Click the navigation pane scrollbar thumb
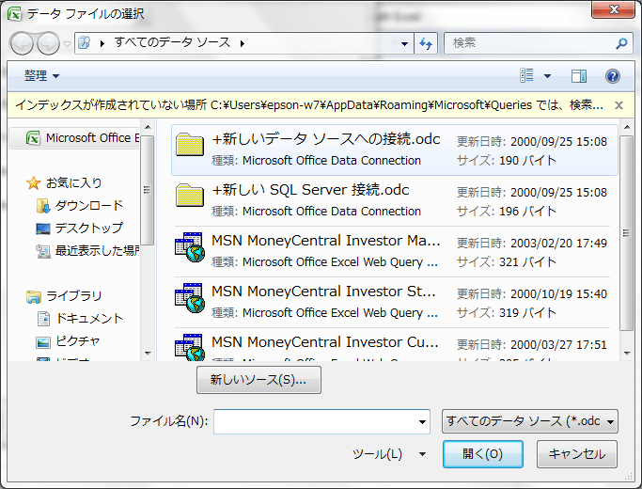Screen dimensions: 642x489 147,190
